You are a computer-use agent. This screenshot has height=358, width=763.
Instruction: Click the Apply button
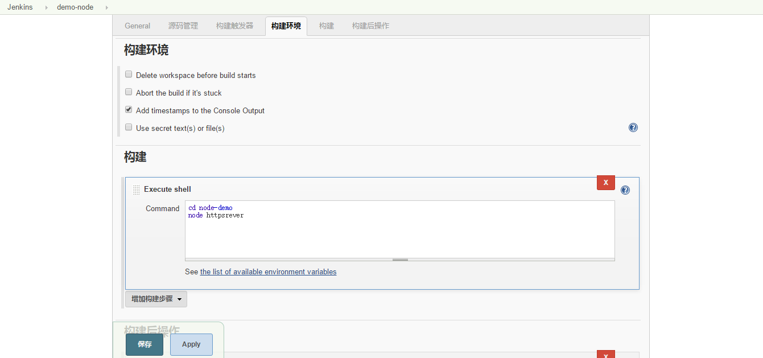click(191, 344)
